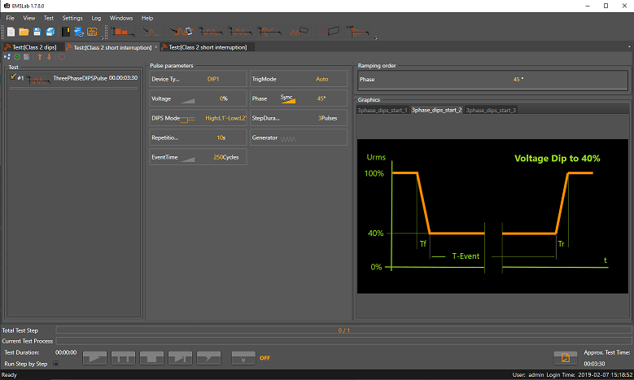Switch to 3phase_dips_start_1 graphic tab

click(383, 110)
